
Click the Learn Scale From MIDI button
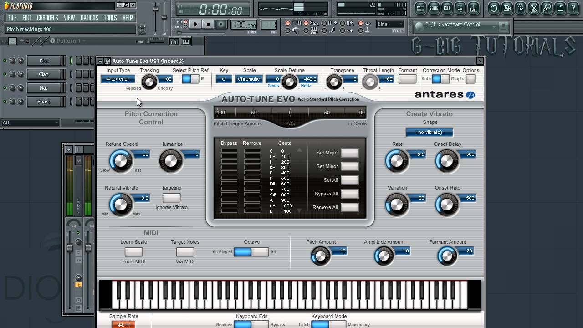click(133, 252)
